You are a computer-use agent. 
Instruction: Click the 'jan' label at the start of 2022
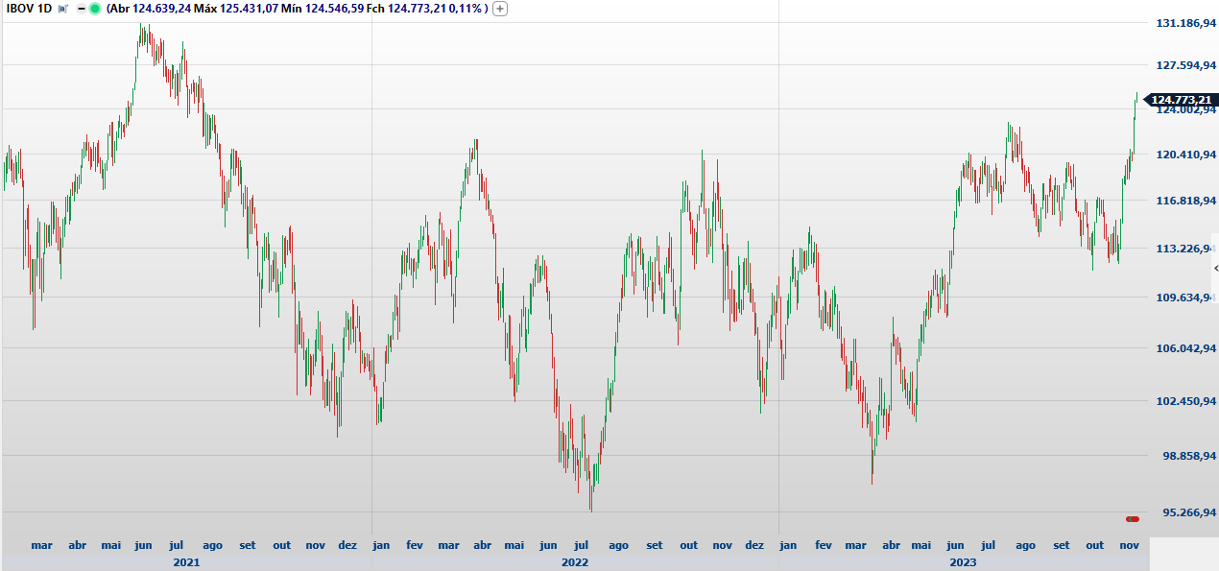[x=381, y=545]
